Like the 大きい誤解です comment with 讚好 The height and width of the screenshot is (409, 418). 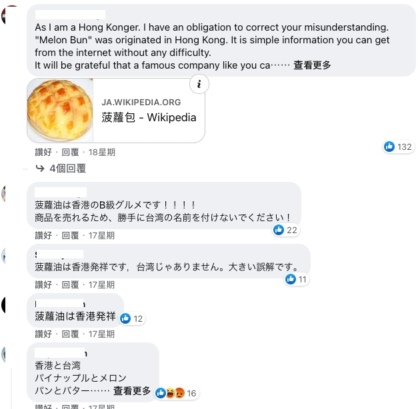tap(43, 284)
